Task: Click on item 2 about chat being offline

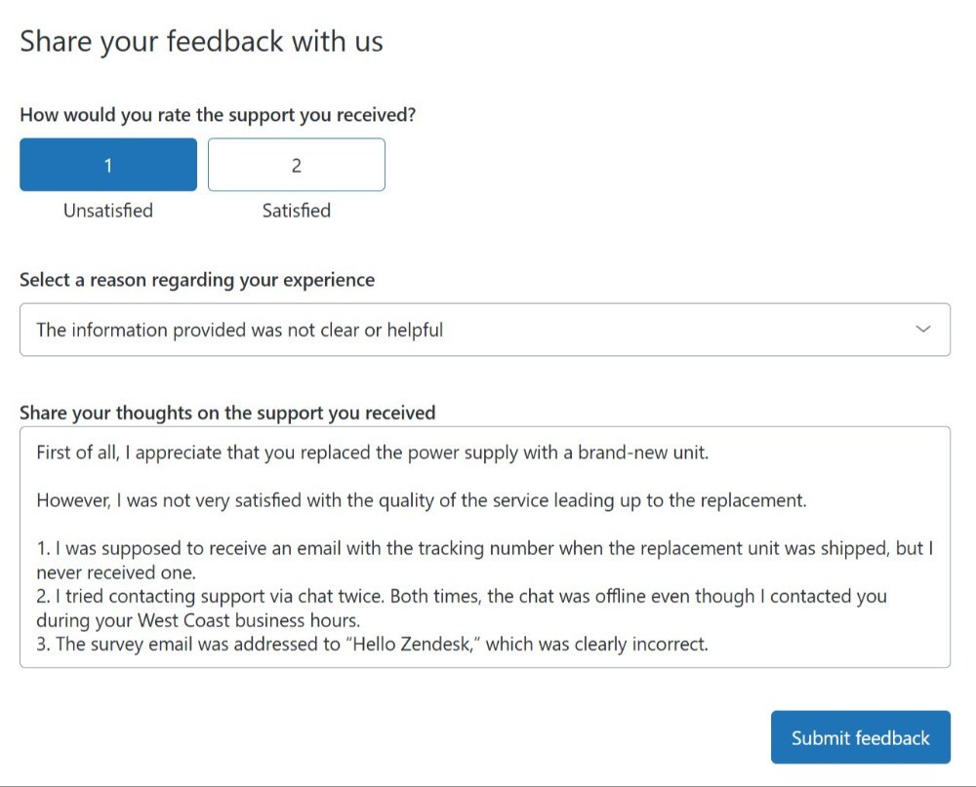Action: coord(462,608)
